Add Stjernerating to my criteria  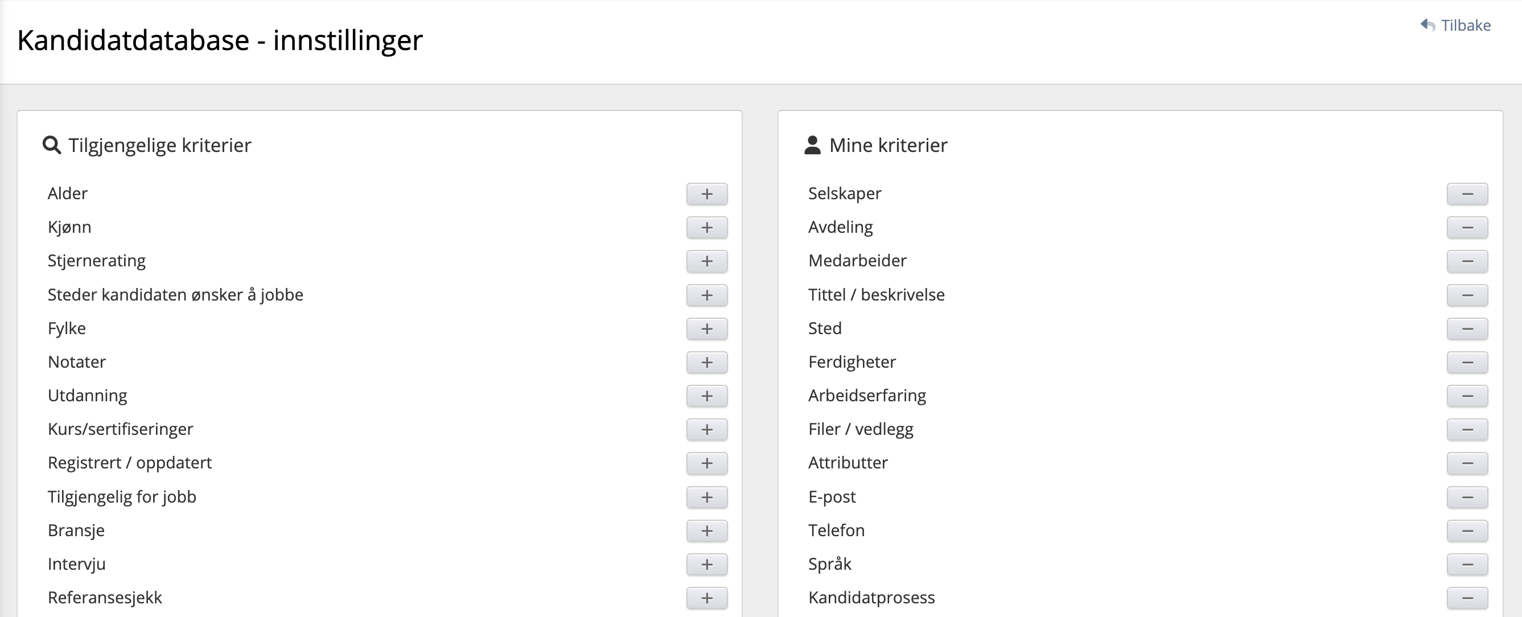click(x=707, y=261)
